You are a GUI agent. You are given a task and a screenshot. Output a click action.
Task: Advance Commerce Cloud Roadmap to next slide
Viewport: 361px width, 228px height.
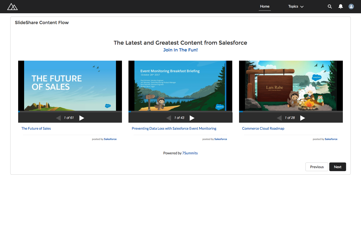coord(303,118)
